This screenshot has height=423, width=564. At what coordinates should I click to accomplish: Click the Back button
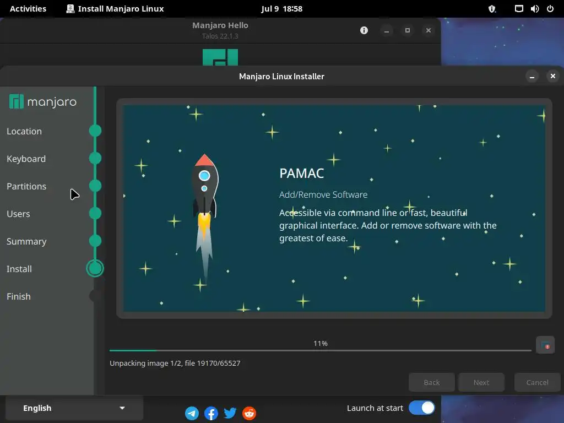[x=432, y=382]
